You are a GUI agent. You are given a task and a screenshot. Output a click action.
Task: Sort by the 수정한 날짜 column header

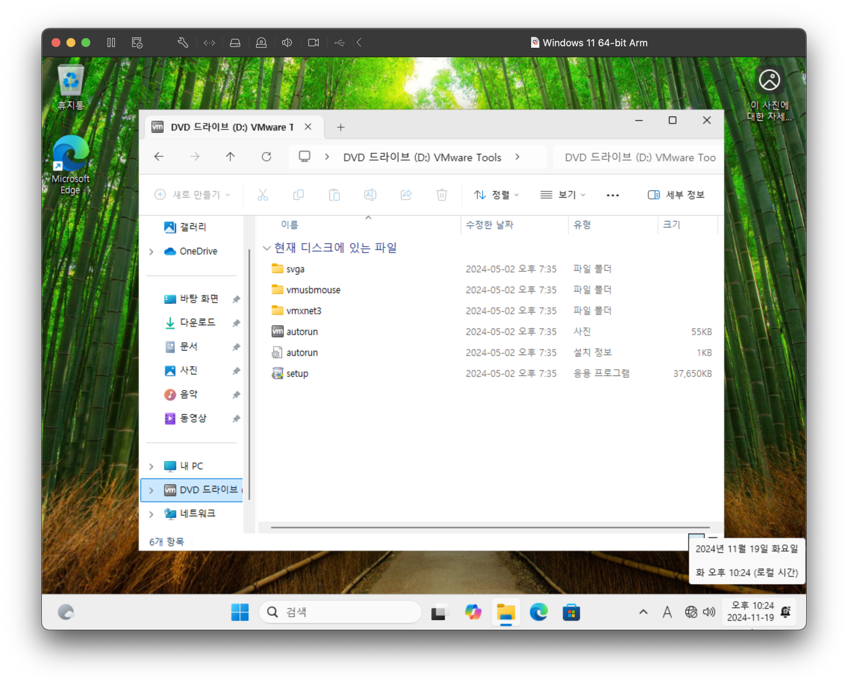pos(490,225)
